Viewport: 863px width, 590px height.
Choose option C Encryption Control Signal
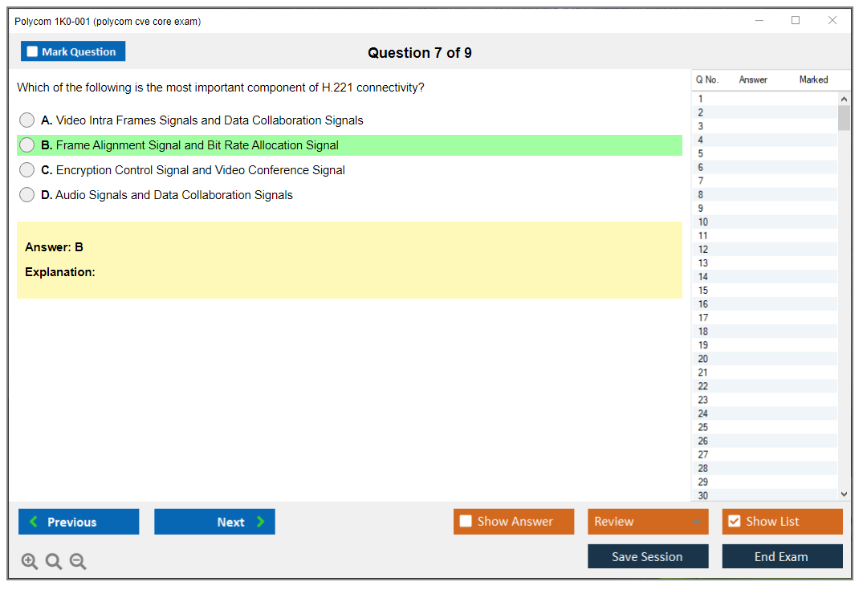click(27, 170)
